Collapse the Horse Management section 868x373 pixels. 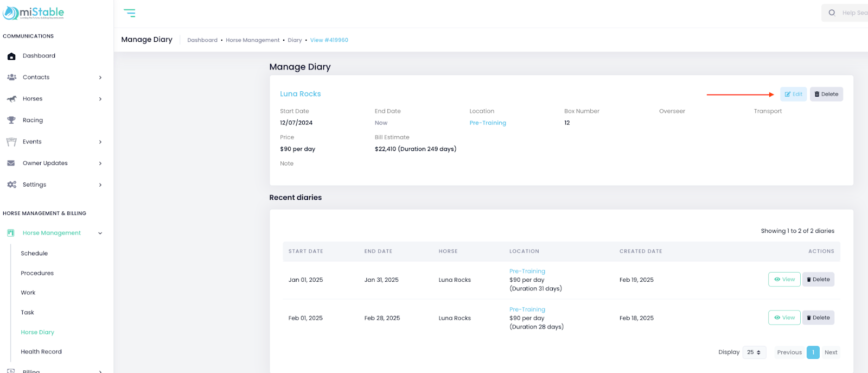[100, 233]
